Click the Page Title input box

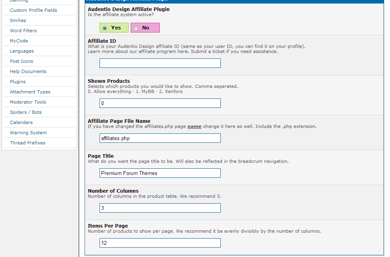160,173
